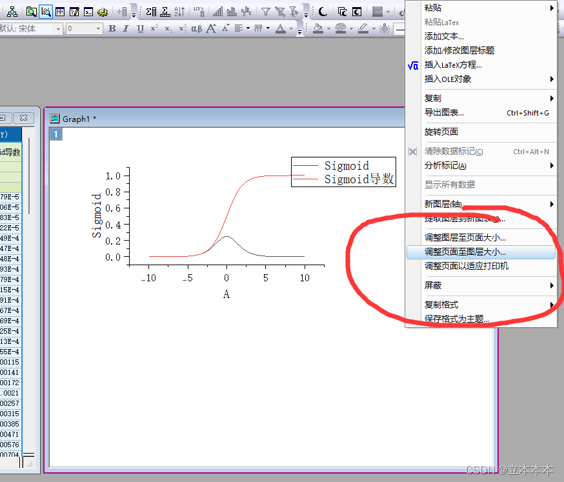
Task: Open the font color A dropdown arrow
Action: coord(291,28)
